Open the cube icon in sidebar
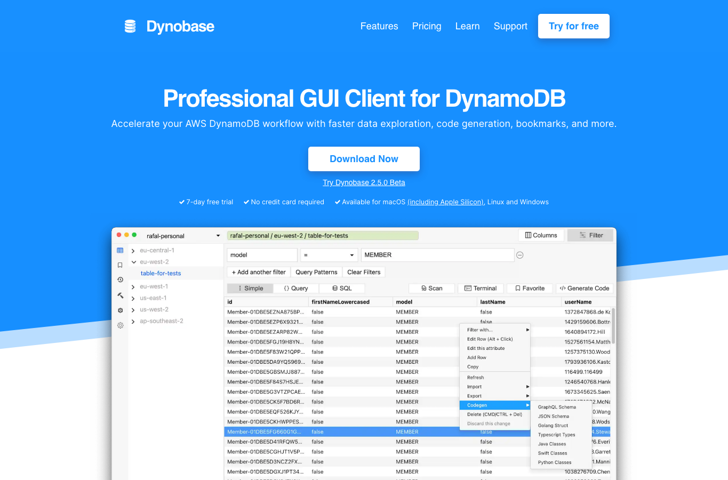 pyautogui.click(x=120, y=310)
